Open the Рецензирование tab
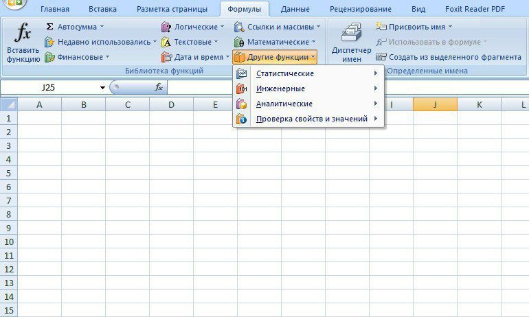 (361, 9)
